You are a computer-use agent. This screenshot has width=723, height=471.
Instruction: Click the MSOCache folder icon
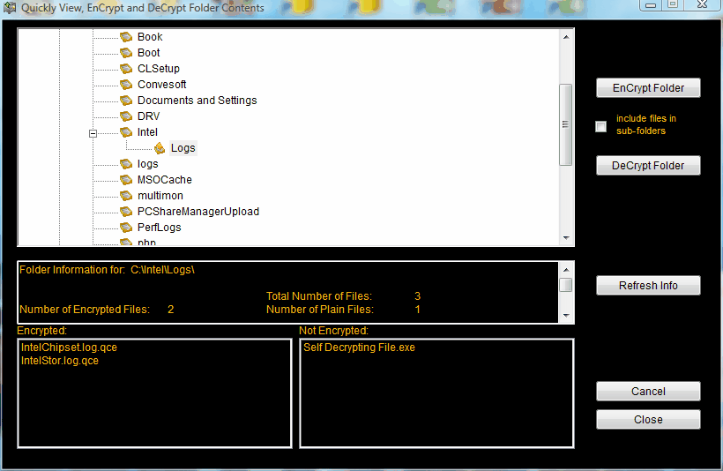(x=126, y=179)
